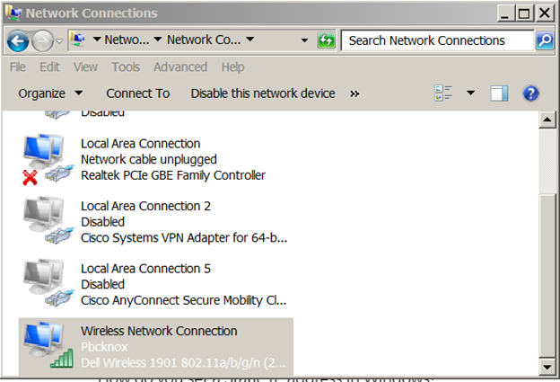Click the Search Network Connections field
Viewport: 560px width, 382px height.
tap(438, 40)
